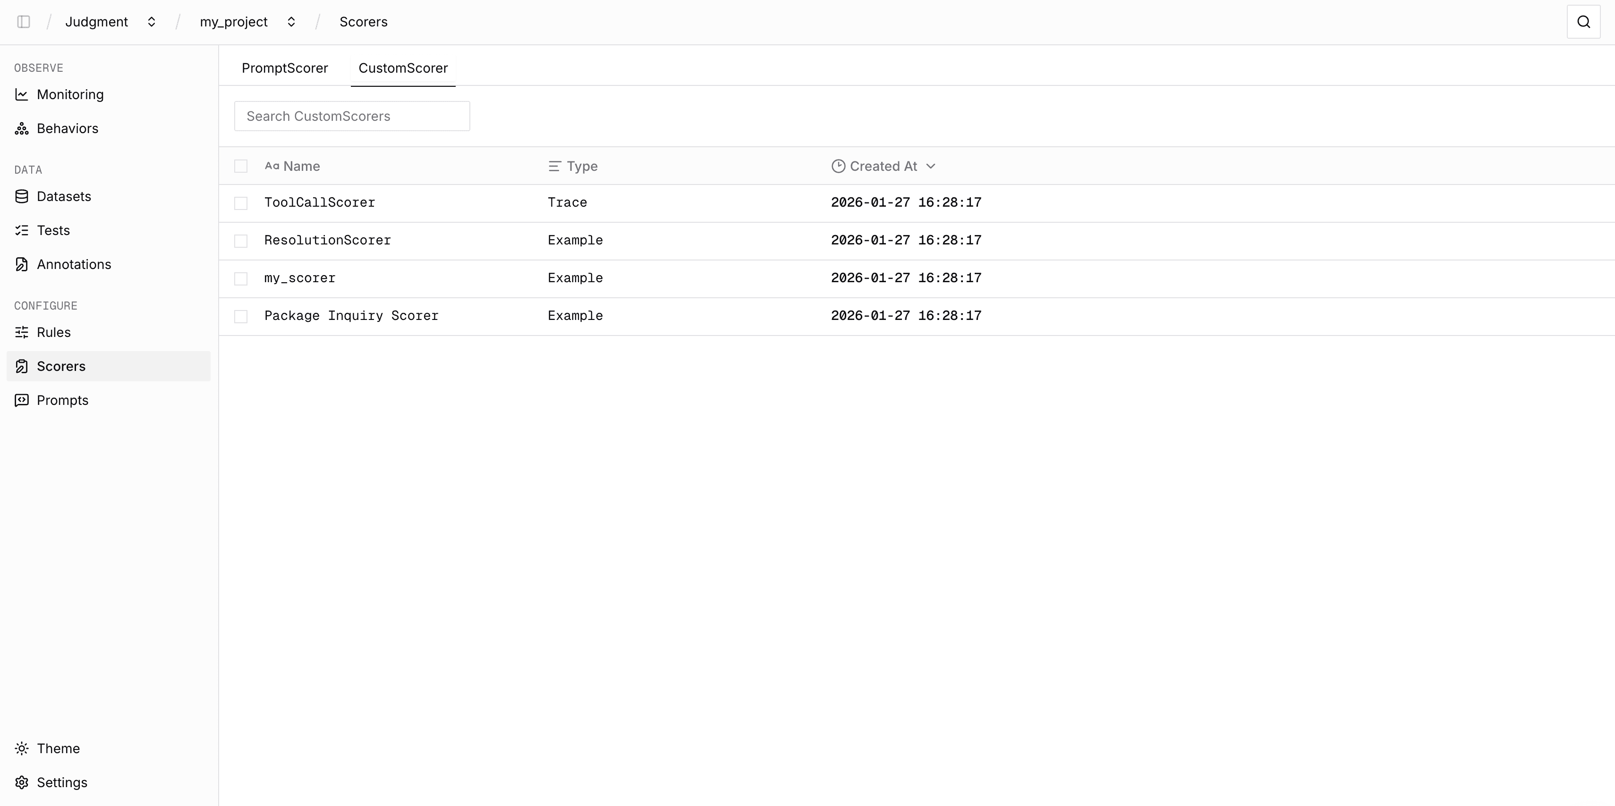Open the my_project selector dropdown
The image size is (1615, 806).
coord(291,21)
